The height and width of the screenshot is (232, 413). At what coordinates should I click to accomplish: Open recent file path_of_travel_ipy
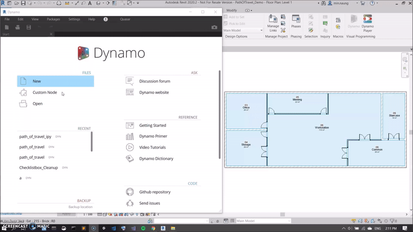35,137
